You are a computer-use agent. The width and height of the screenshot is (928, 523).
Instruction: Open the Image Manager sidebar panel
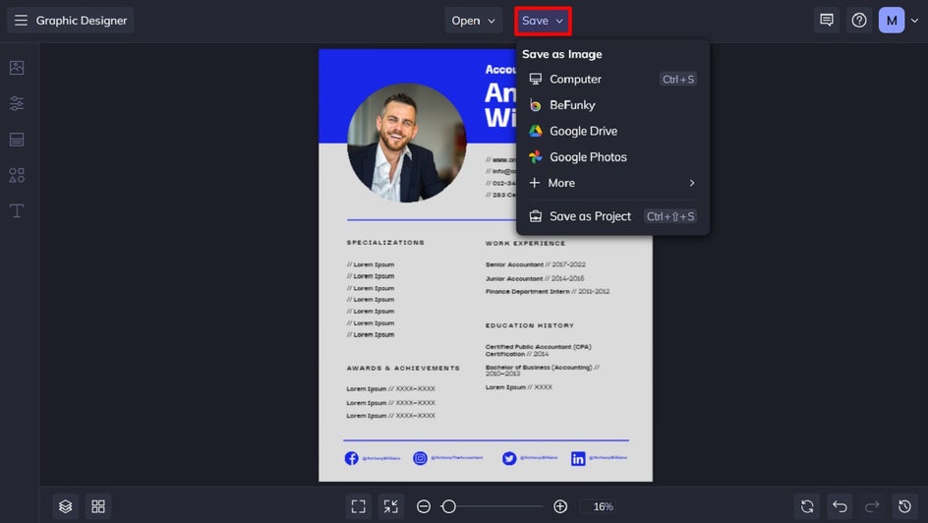17,68
